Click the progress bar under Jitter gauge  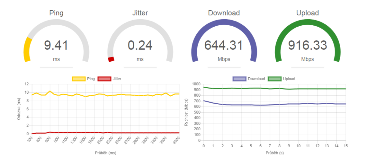click(140, 67)
